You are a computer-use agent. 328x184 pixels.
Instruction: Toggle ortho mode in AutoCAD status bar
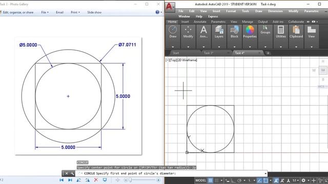233,180
